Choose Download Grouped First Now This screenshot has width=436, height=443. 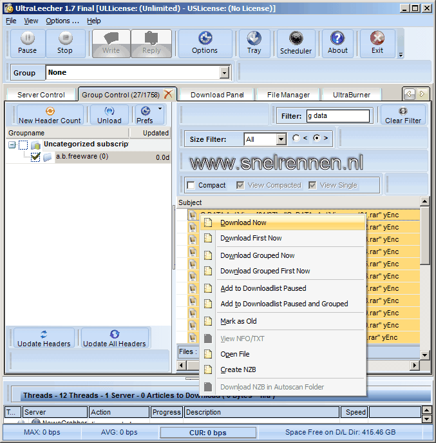pos(283,271)
